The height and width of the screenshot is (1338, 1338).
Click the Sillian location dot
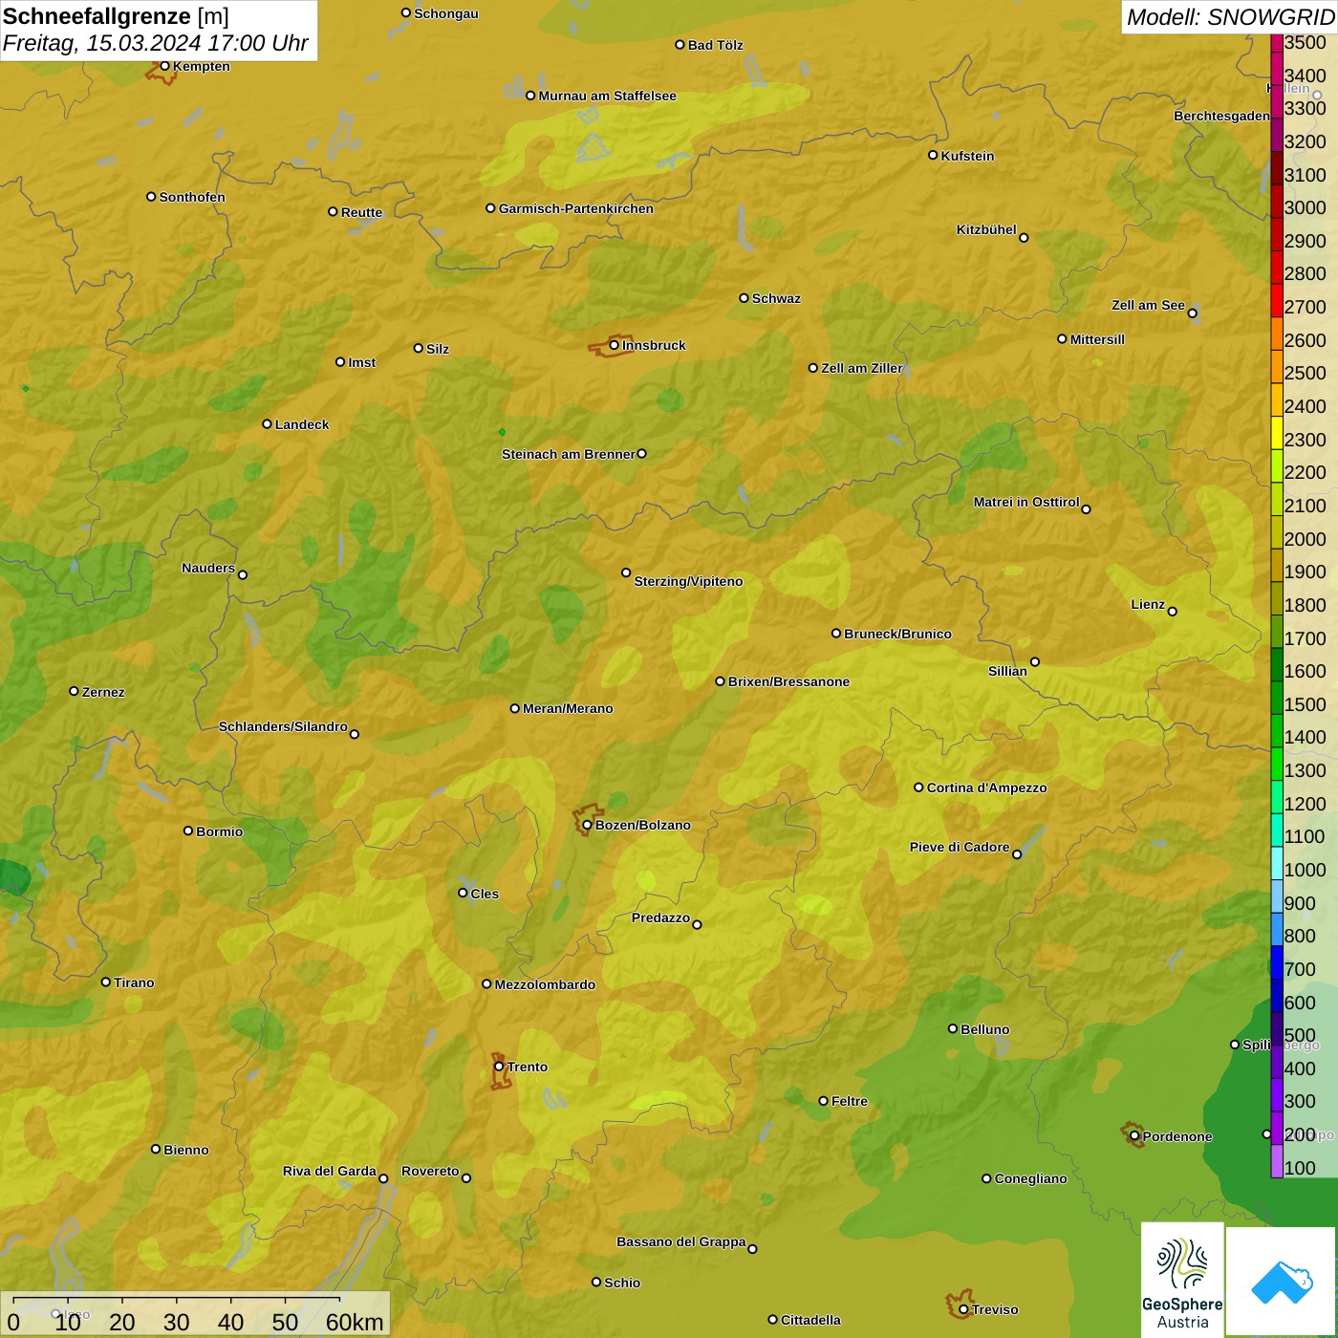[x=1034, y=661]
